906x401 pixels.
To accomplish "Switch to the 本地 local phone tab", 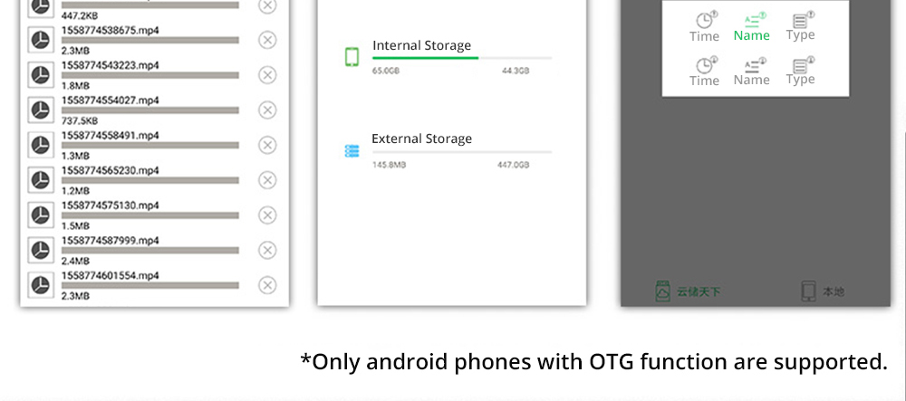I will (823, 291).
